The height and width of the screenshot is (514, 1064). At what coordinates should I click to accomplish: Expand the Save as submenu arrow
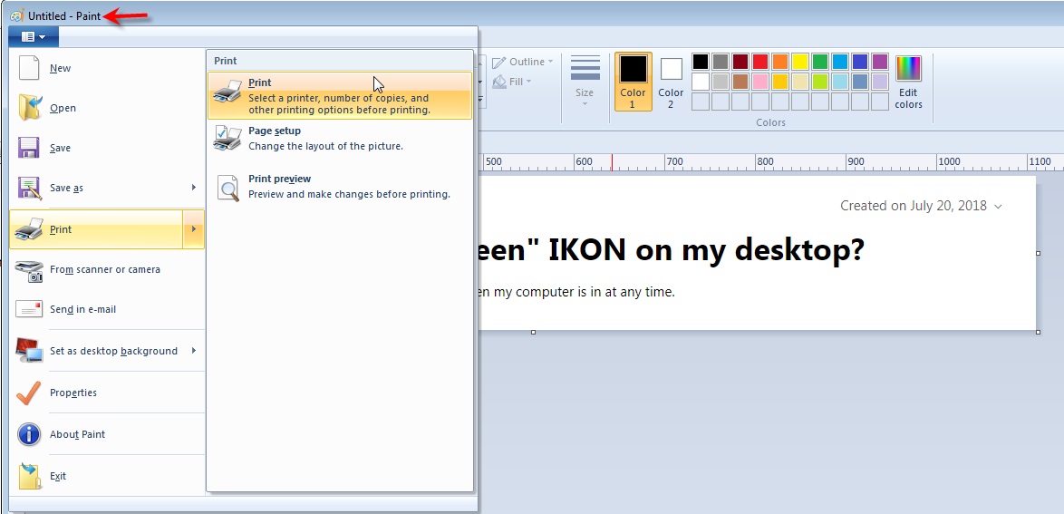pos(194,188)
